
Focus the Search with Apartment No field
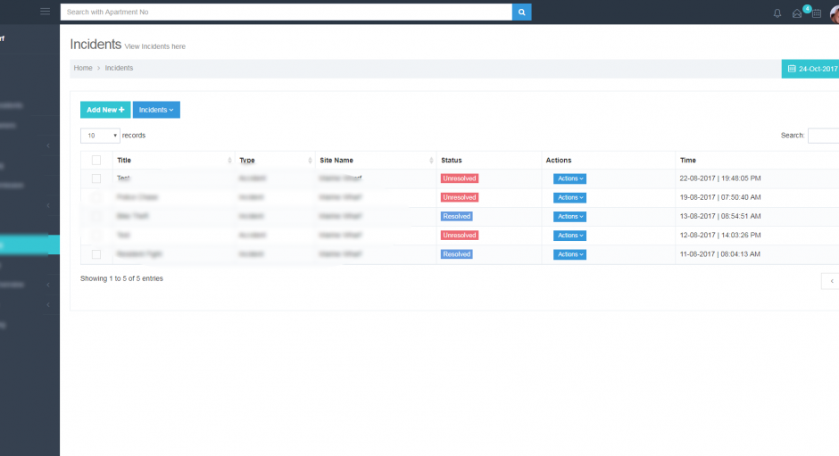(x=287, y=12)
